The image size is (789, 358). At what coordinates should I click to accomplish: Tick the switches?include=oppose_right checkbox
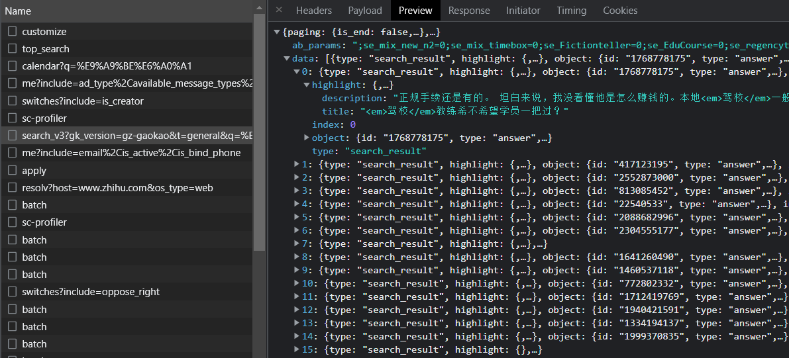click(x=12, y=292)
